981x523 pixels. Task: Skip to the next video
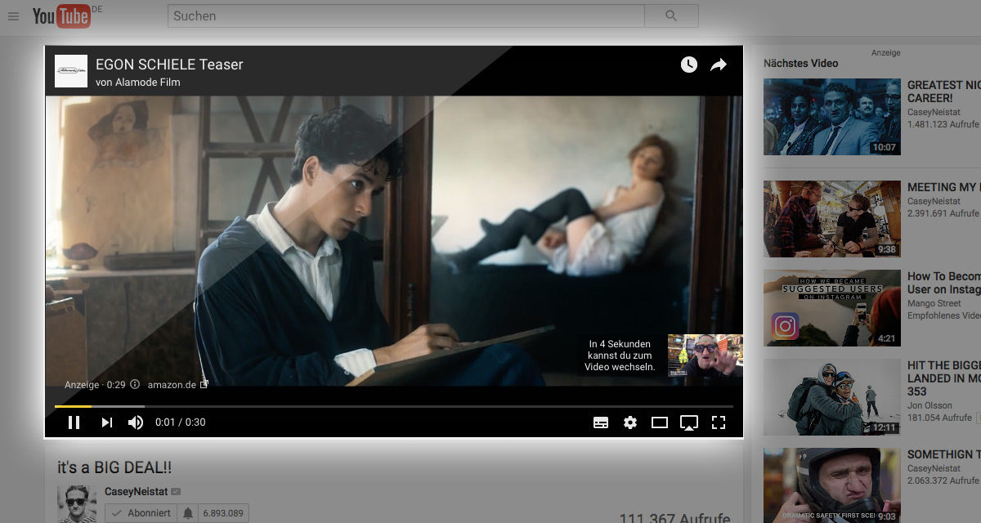coord(106,422)
